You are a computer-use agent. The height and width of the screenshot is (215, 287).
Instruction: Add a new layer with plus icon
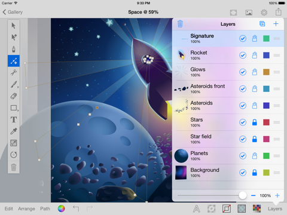276,24
